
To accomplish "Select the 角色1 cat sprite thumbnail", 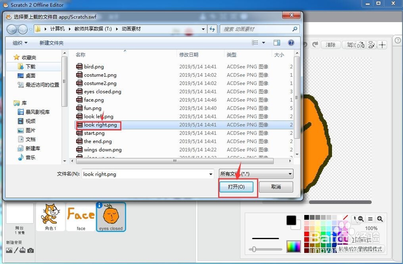I will (x=50, y=217).
